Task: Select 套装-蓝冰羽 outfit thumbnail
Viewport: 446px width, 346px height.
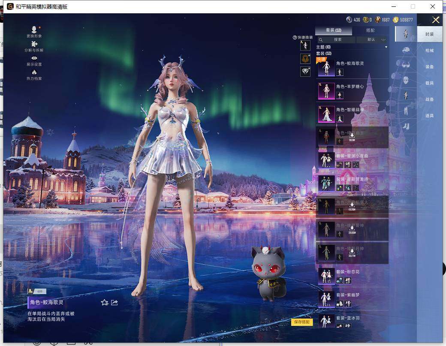Action: click(326, 321)
